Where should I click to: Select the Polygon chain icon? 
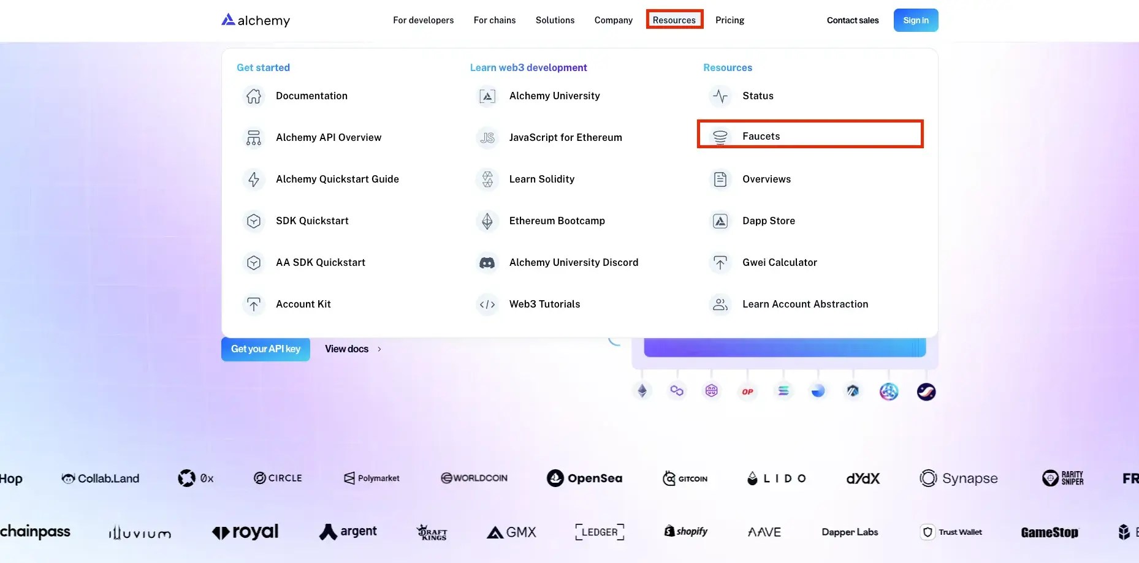point(677,391)
